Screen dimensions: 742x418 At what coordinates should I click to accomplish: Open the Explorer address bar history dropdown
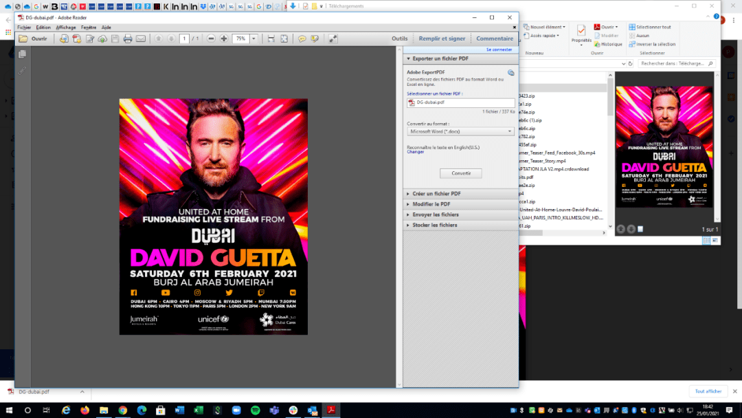pyautogui.click(x=623, y=63)
